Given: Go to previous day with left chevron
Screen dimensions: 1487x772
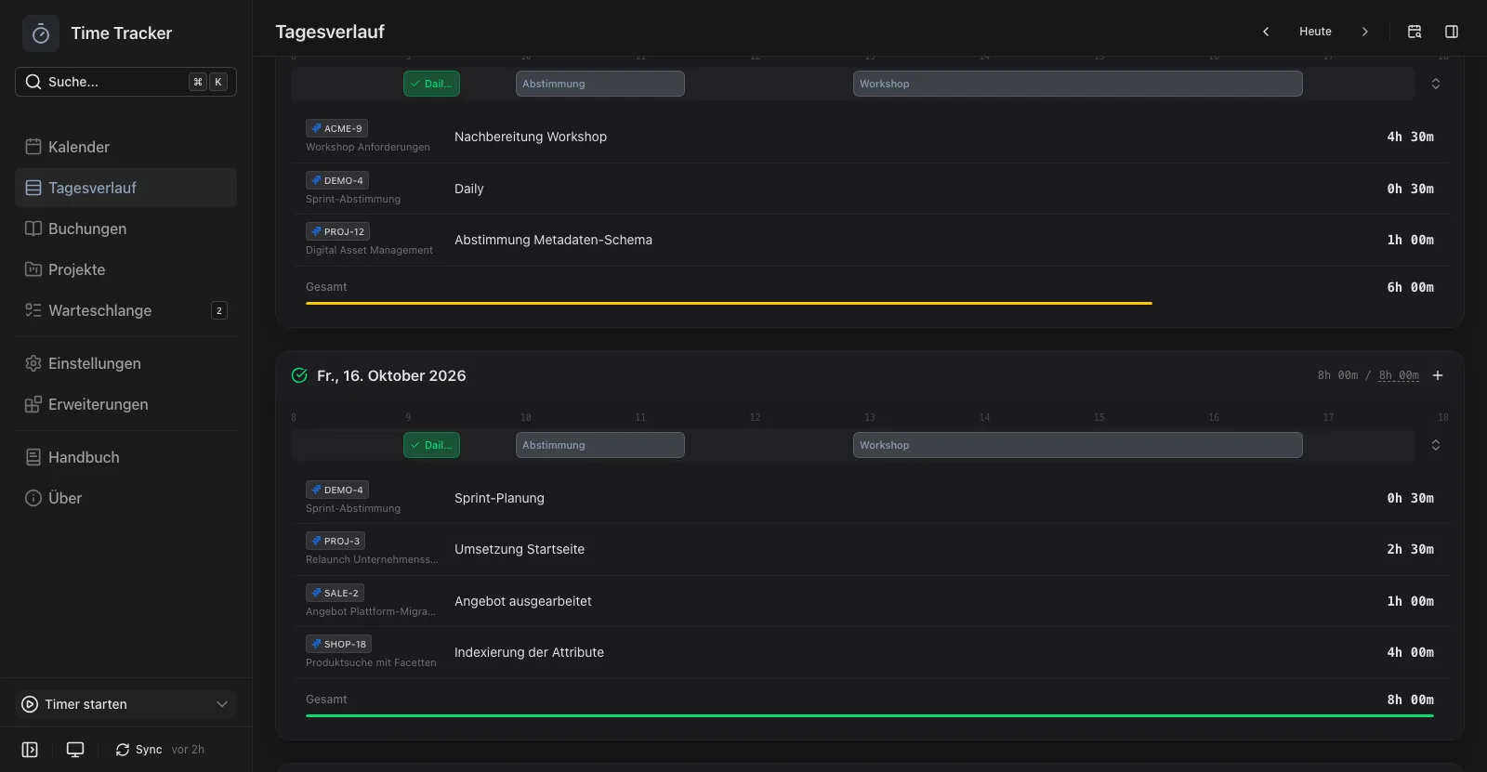Looking at the screenshot, I should pos(1266,32).
